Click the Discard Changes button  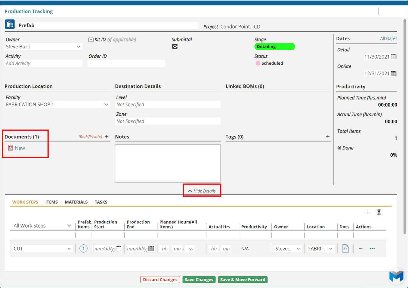pos(160,280)
